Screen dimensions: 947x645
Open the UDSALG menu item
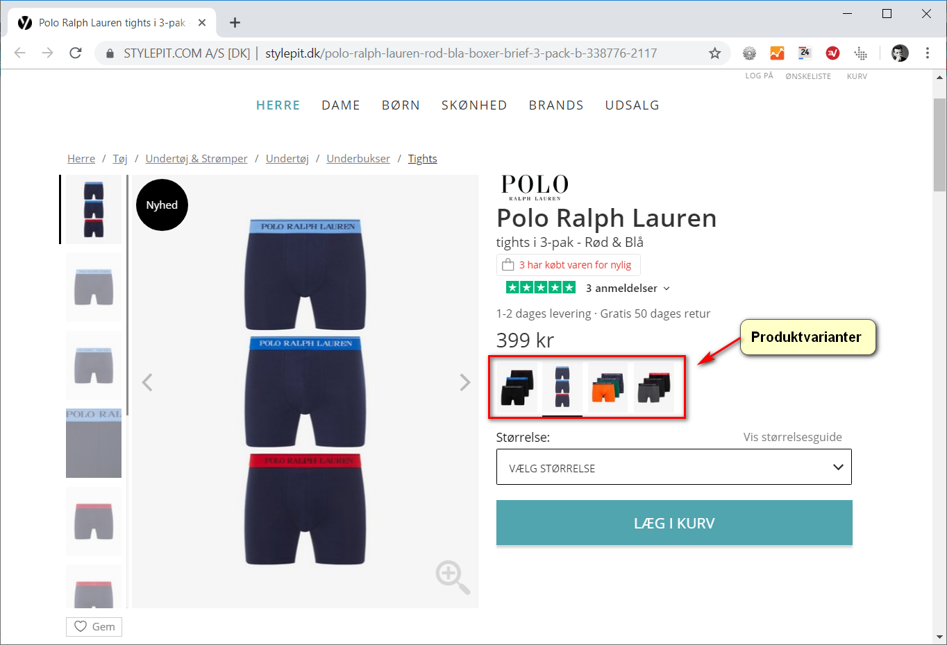(632, 105)
